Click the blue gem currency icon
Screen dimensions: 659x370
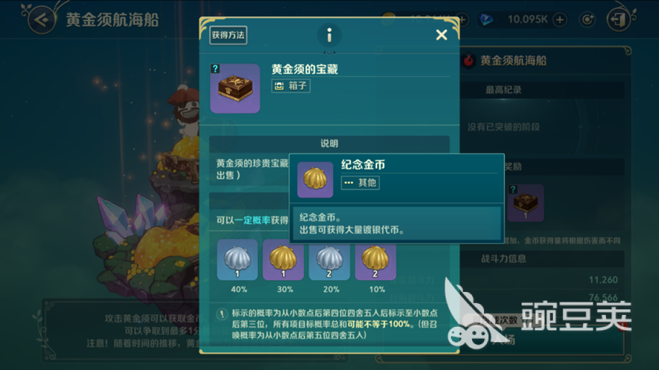click(x=486, y=20)
